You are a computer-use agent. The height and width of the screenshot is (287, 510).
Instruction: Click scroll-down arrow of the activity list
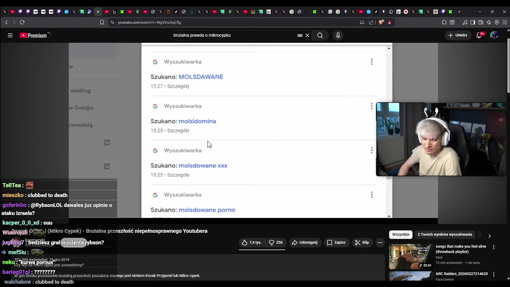click(x=389, y=216)
